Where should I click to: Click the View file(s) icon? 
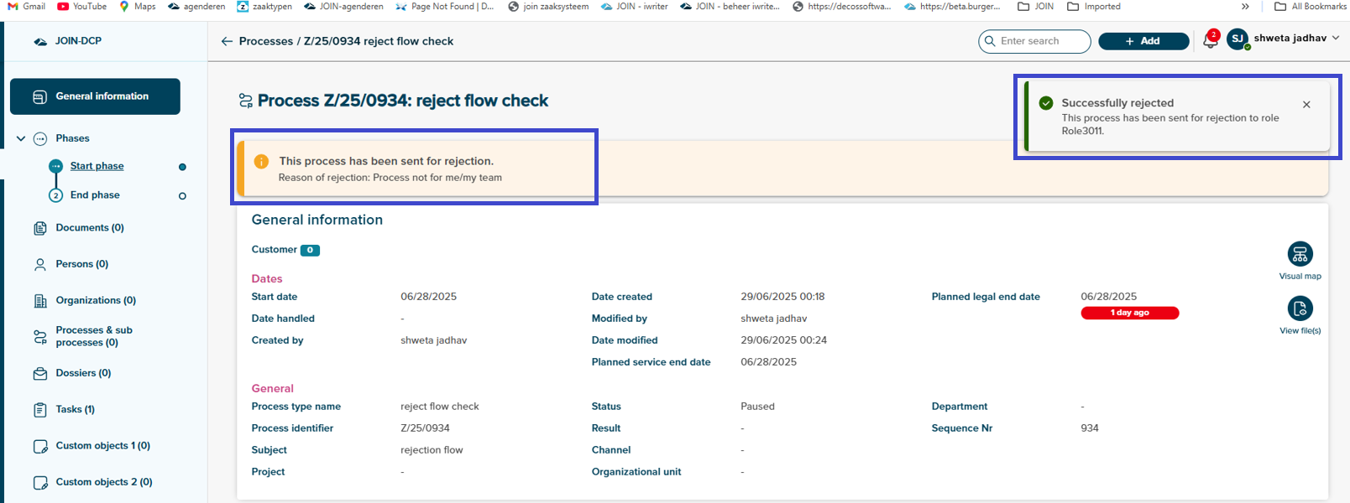pos(1300,309)
